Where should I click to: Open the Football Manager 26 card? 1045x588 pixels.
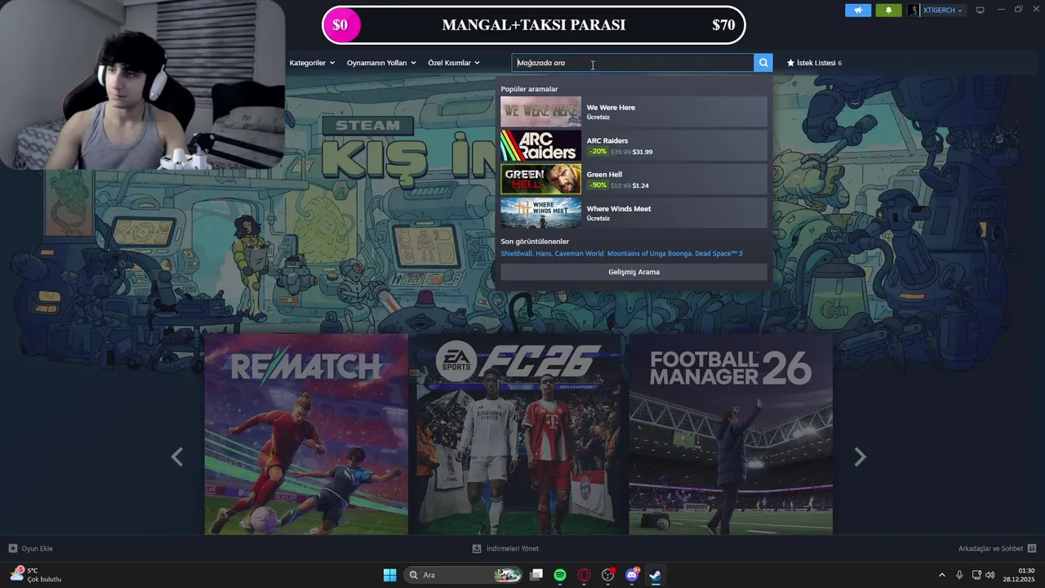pos(731,434)
